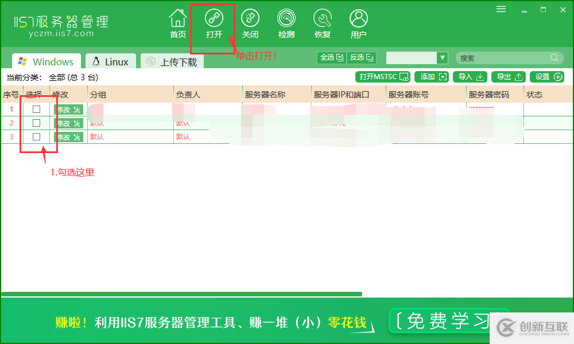Click the 服务器密码 column header
The width and height of the screenshot is (574, 344).
coord(495,95)
